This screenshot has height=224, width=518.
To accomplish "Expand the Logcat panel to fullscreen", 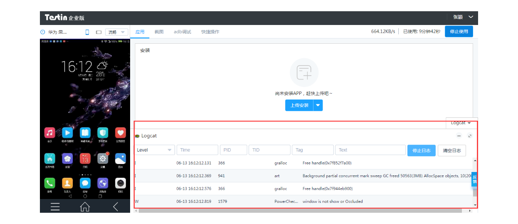I will 470,136.
